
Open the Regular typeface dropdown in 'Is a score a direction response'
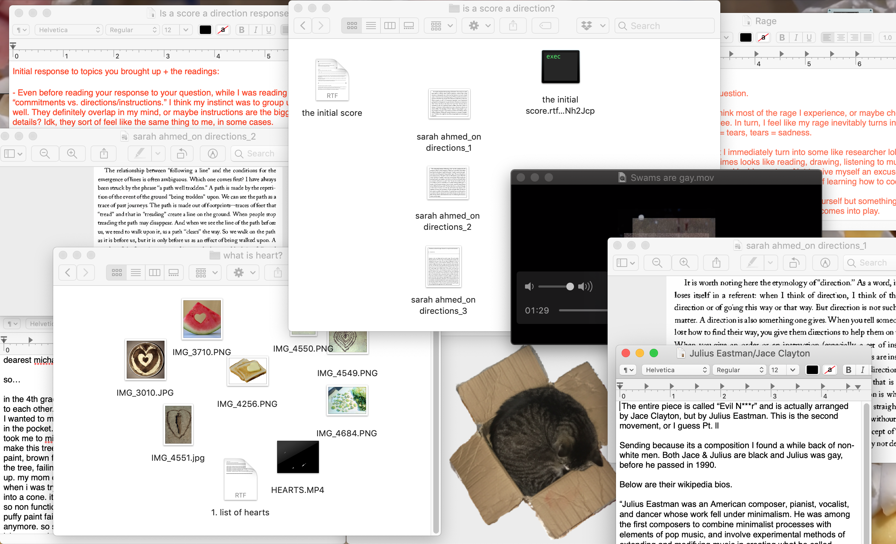pyautogui.click(x=133, y=30)
